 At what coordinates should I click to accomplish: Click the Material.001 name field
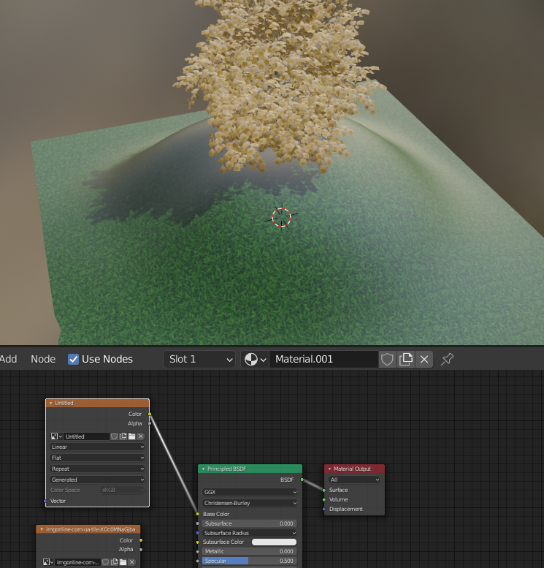[323, 359]
